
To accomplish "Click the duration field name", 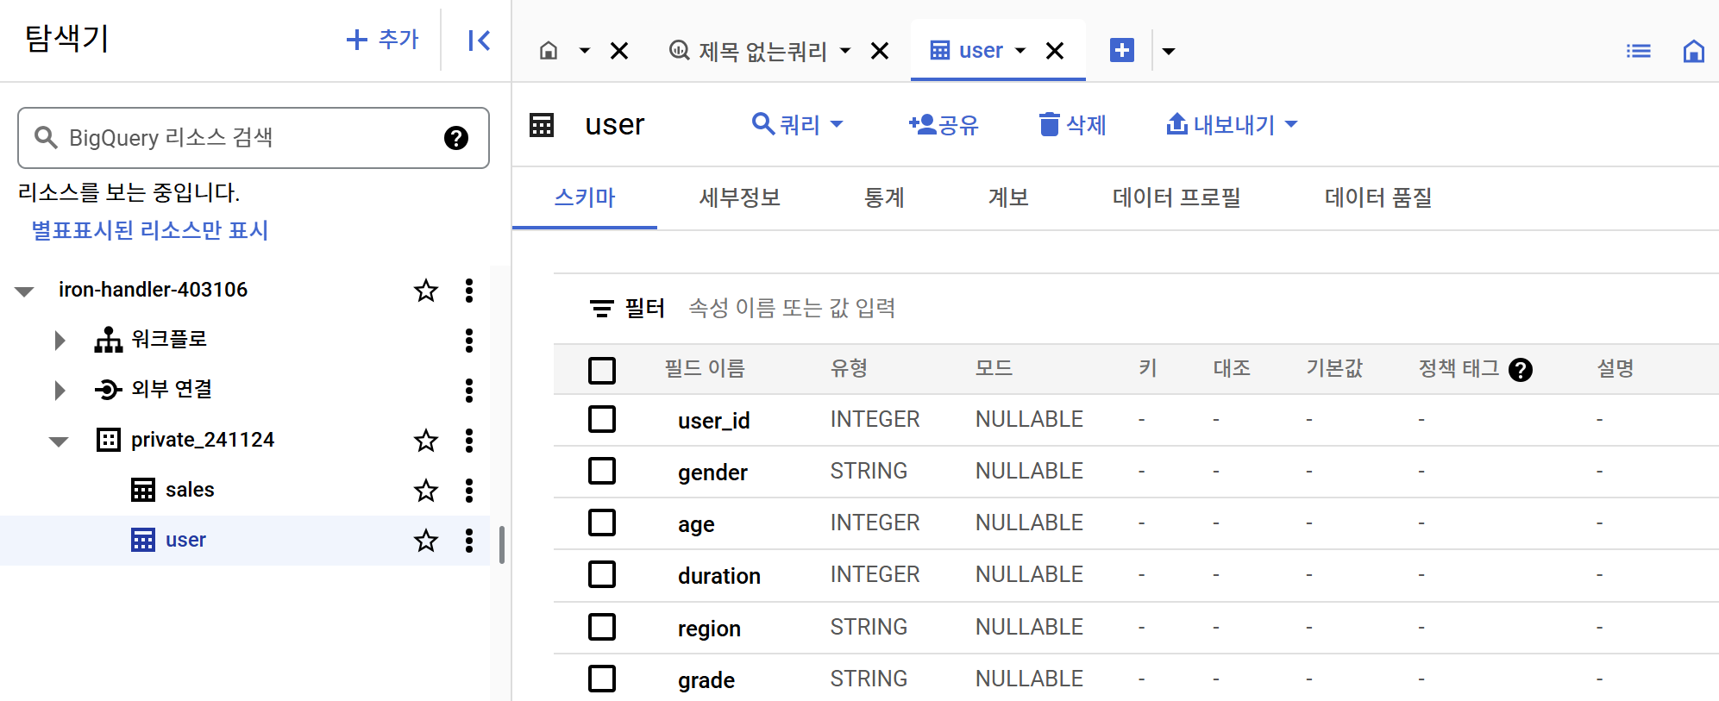I will coord(719,576).
